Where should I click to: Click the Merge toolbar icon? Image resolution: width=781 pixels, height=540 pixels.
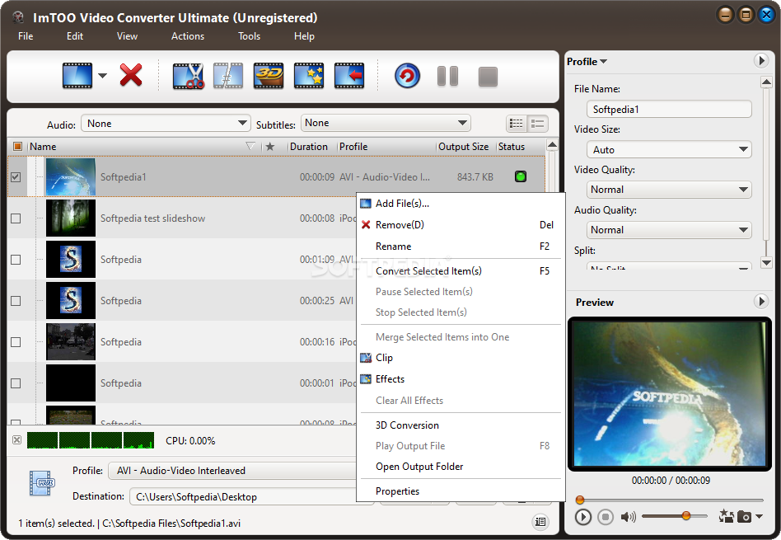click(x=228, y=76)
